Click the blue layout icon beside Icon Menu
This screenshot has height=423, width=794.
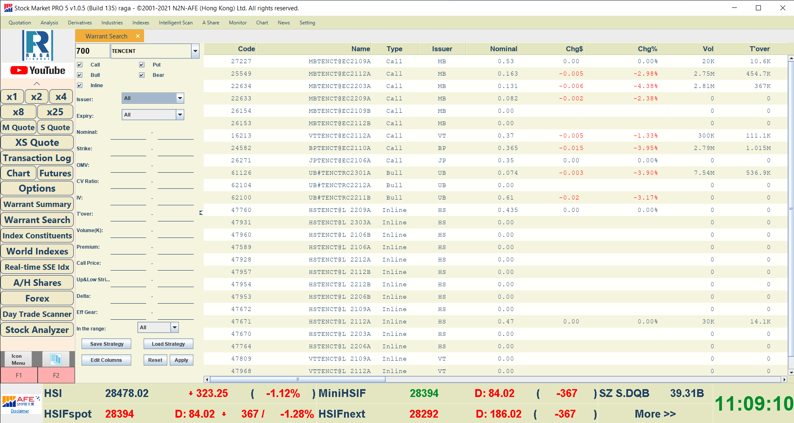point(56,359)
